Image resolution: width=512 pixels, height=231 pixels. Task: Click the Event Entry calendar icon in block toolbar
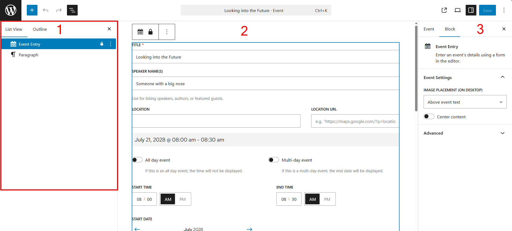140,32
